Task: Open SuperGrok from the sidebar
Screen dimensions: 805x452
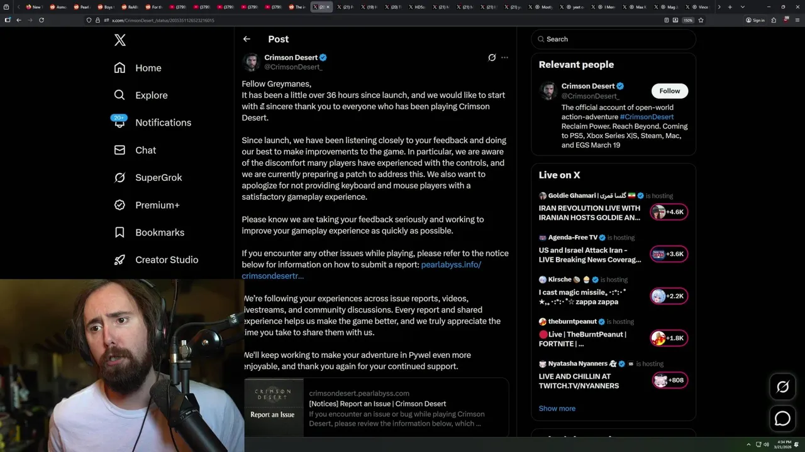Action: (148, 178)
